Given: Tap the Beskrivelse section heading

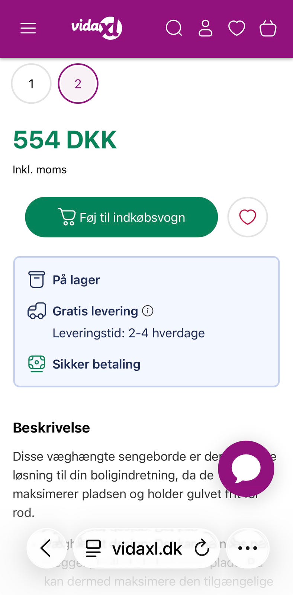Looking at the screenshot, I should click(51, 428).
